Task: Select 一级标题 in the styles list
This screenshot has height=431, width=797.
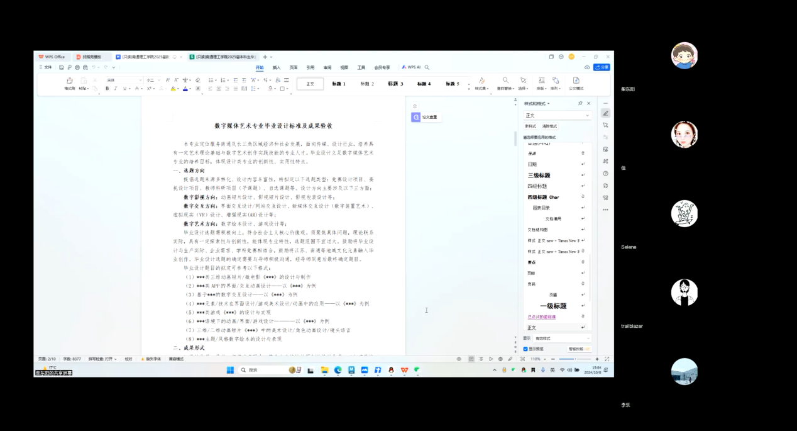Action: (553, 306)
